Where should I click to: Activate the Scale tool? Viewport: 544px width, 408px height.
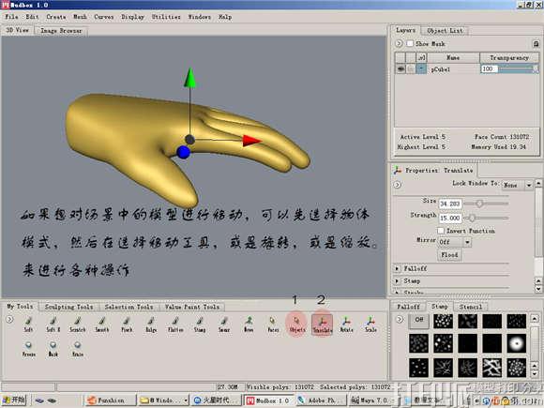[x=370, y=325]
